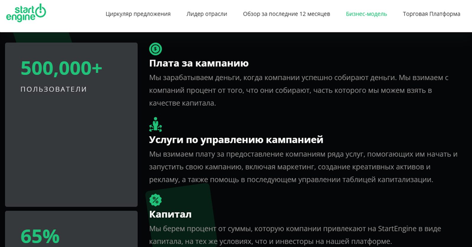Viewport: 472px width, 247px height.
Task: Click the Капитал heading
Action: point(170,214)
